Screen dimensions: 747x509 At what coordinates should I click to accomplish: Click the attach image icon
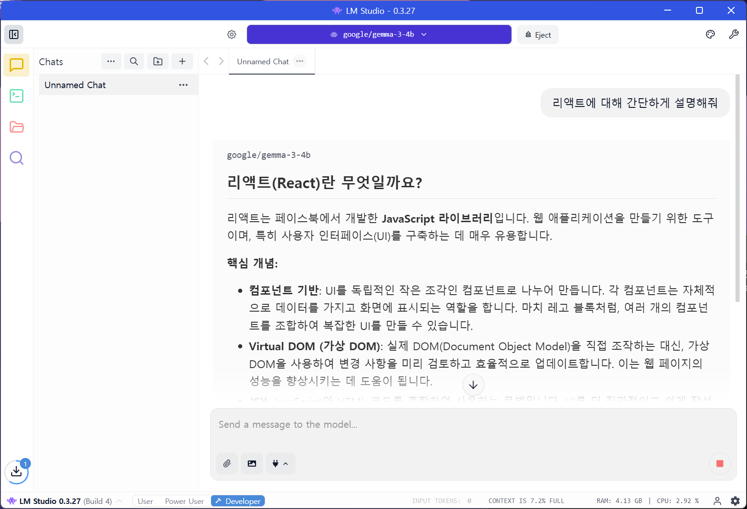pyautogui.click(x=252, y=464)
